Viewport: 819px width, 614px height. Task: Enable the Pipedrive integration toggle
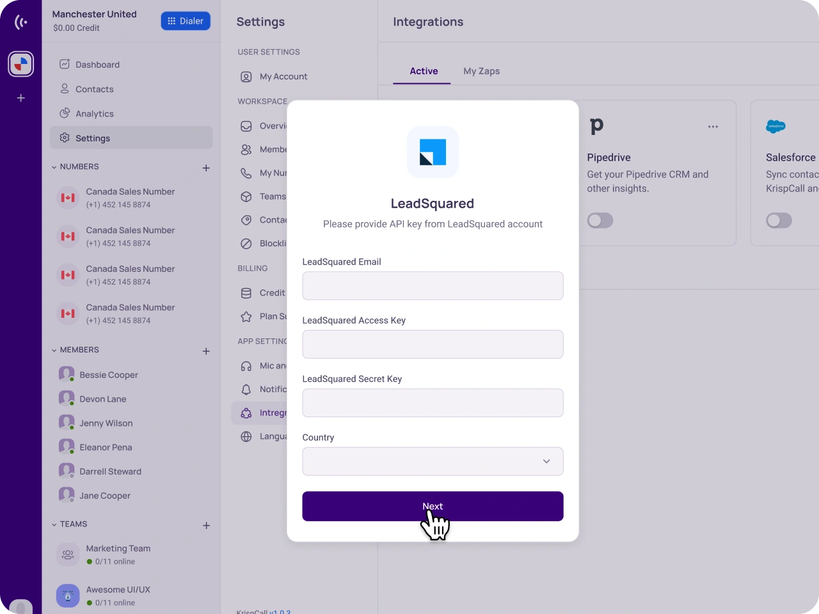(600, 221)
